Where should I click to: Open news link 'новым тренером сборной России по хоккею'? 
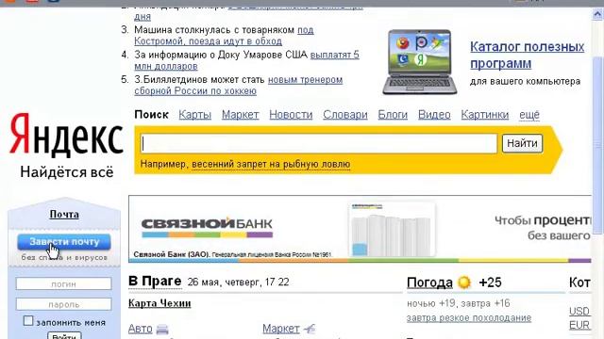coord(239,86)
